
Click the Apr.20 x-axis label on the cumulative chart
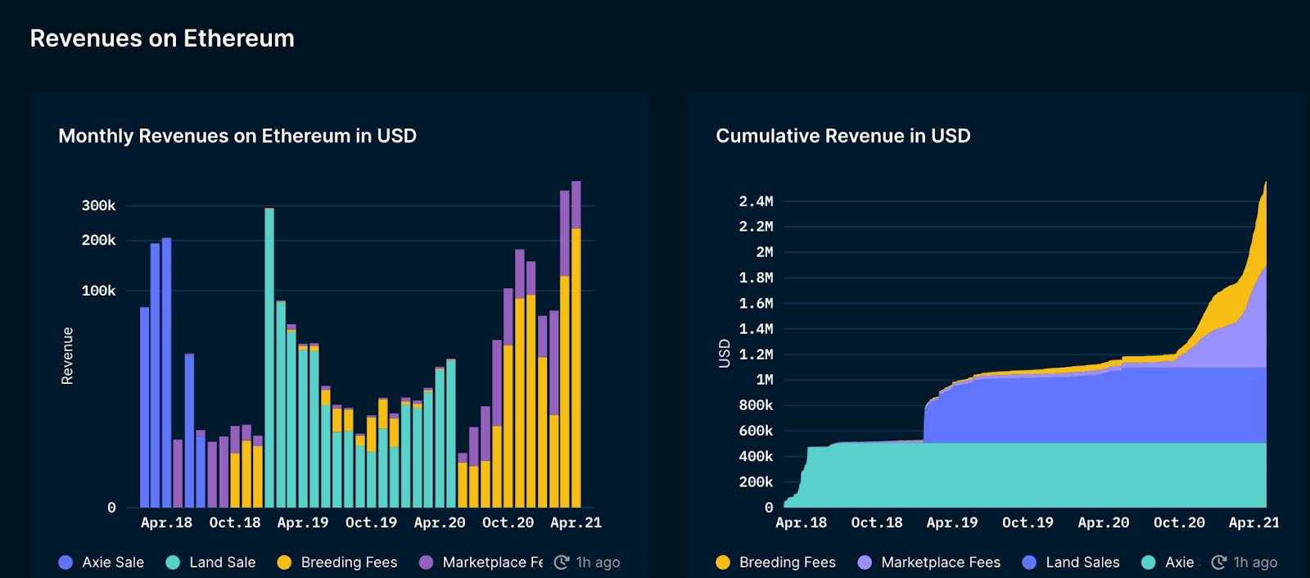[x=1104, y=522]
